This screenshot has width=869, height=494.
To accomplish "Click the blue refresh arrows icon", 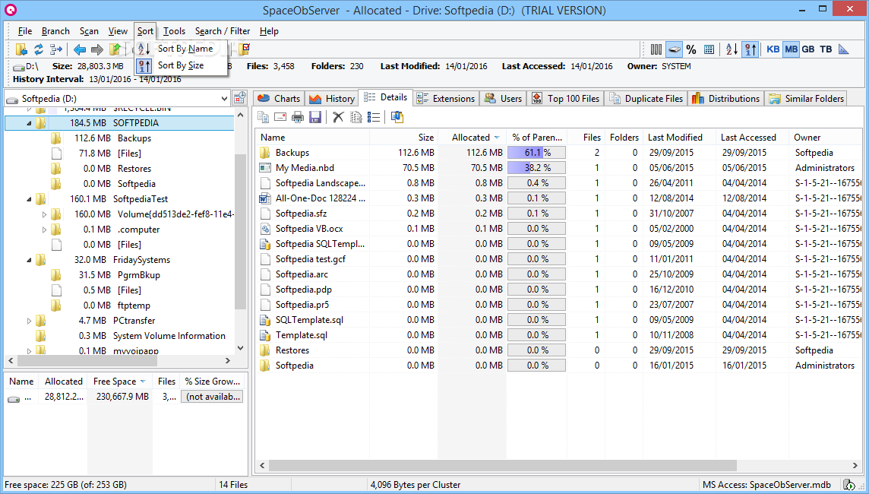I will coord(39,49).
